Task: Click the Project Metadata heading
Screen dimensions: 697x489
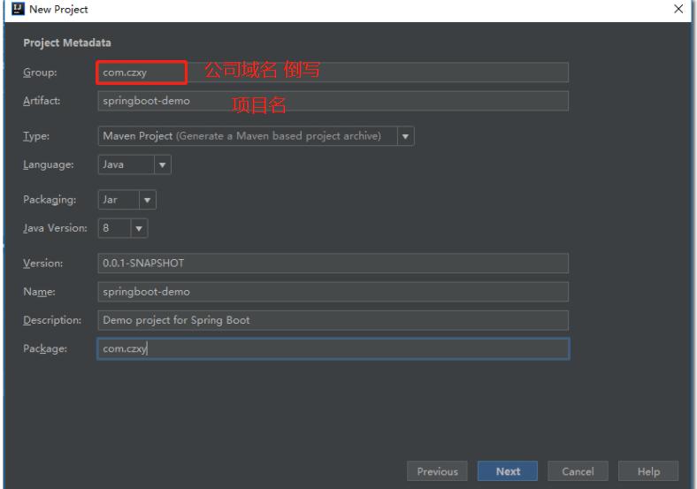Action: pos(67,42)
